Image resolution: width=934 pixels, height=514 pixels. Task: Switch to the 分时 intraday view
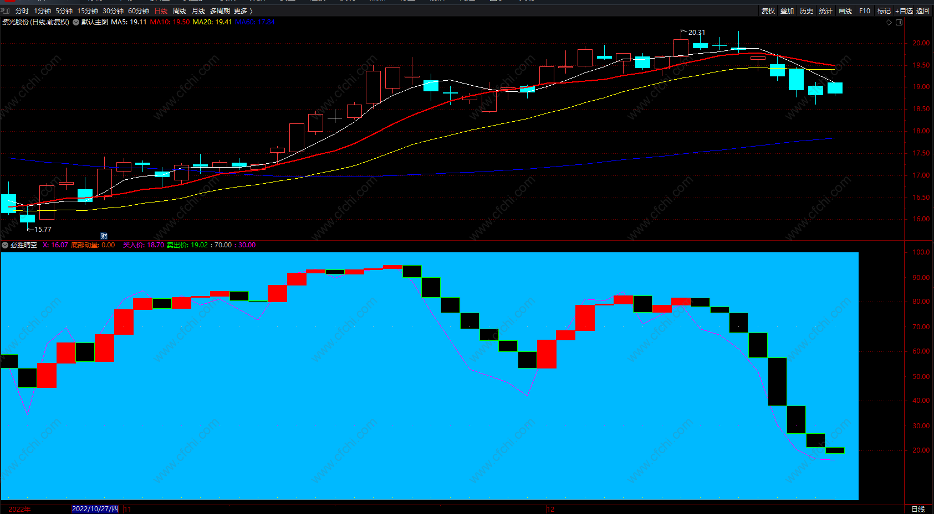point(22,11)
